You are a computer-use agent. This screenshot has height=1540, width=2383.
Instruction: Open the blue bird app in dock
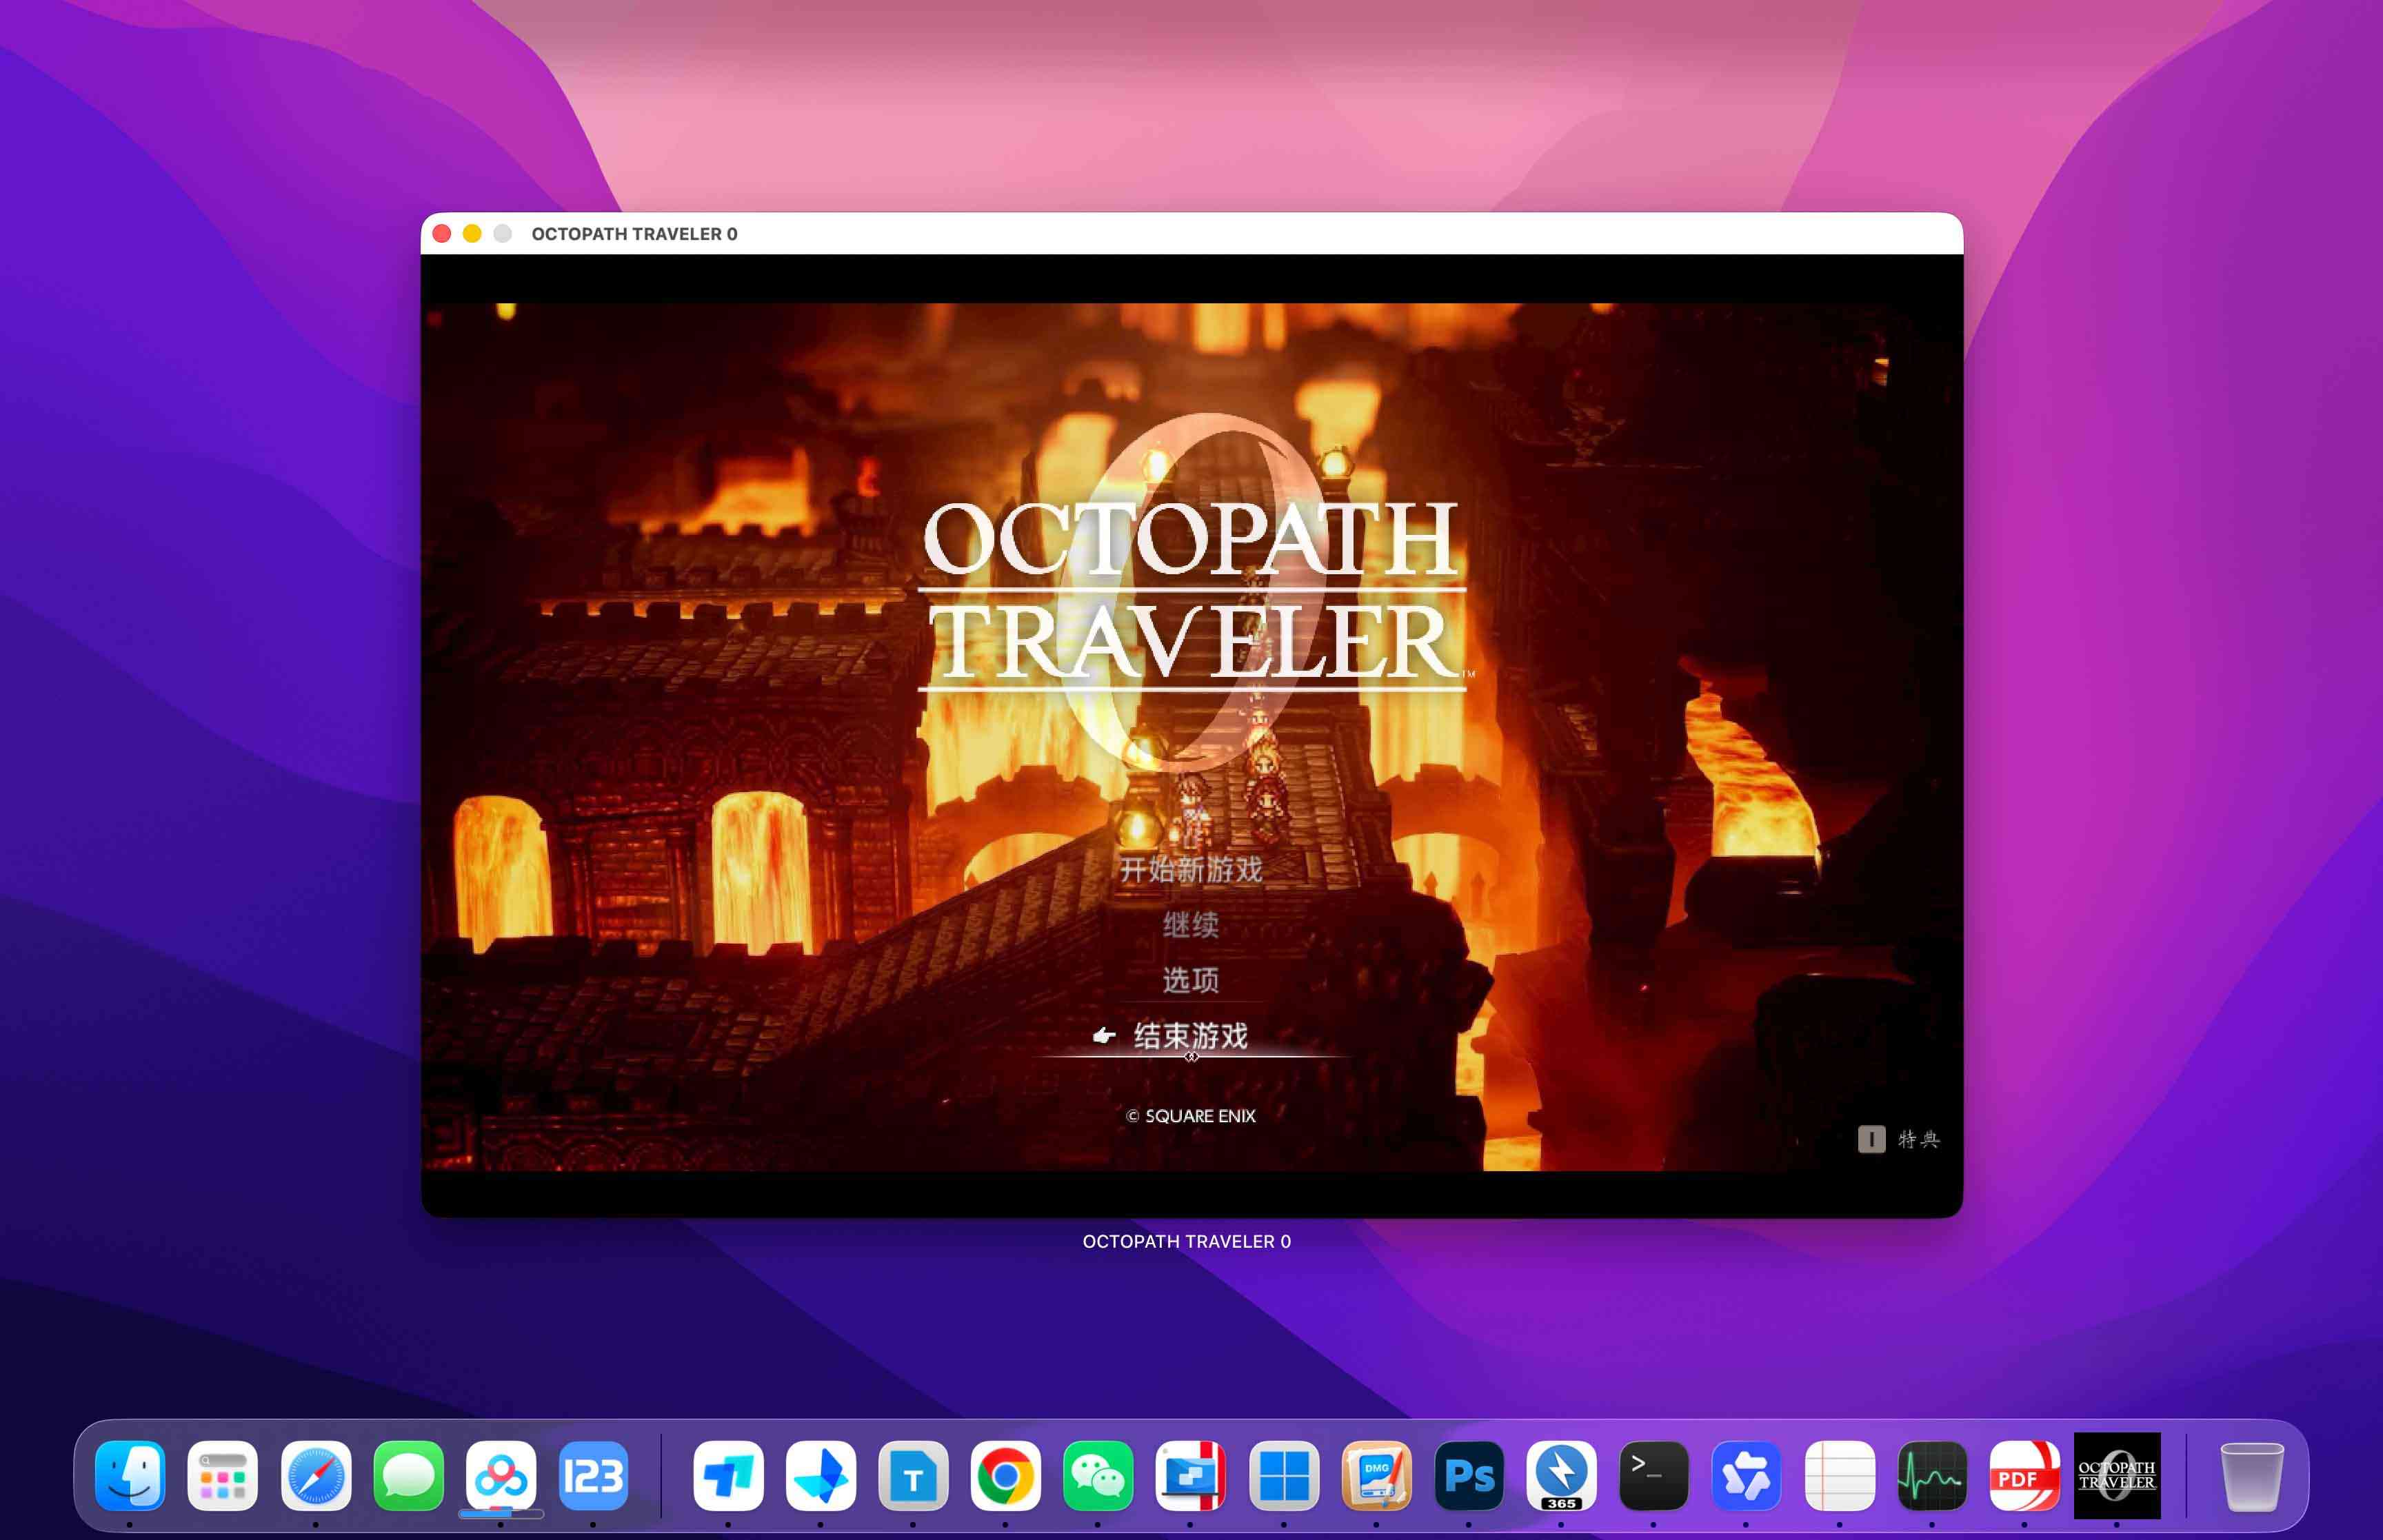click(x=820, y=1476)
